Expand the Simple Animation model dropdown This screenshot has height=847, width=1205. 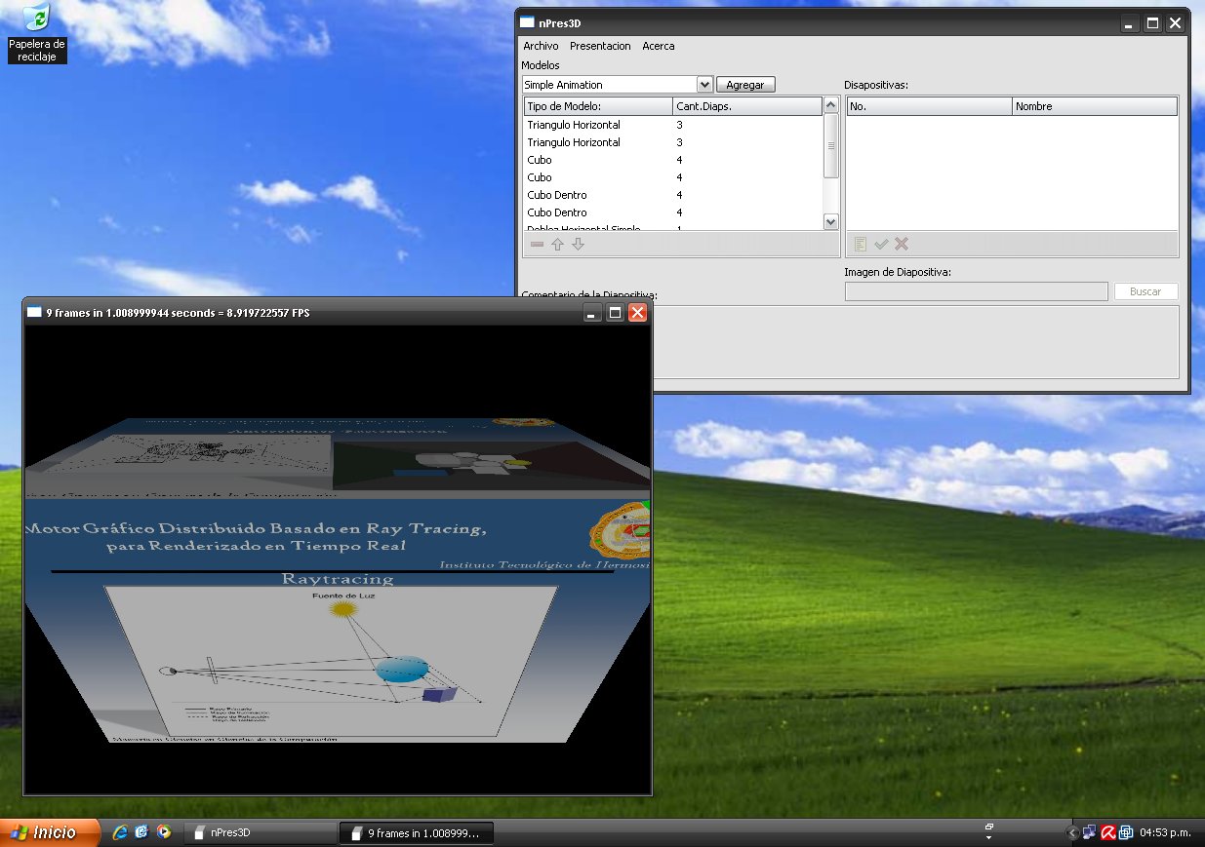point(705,85)
